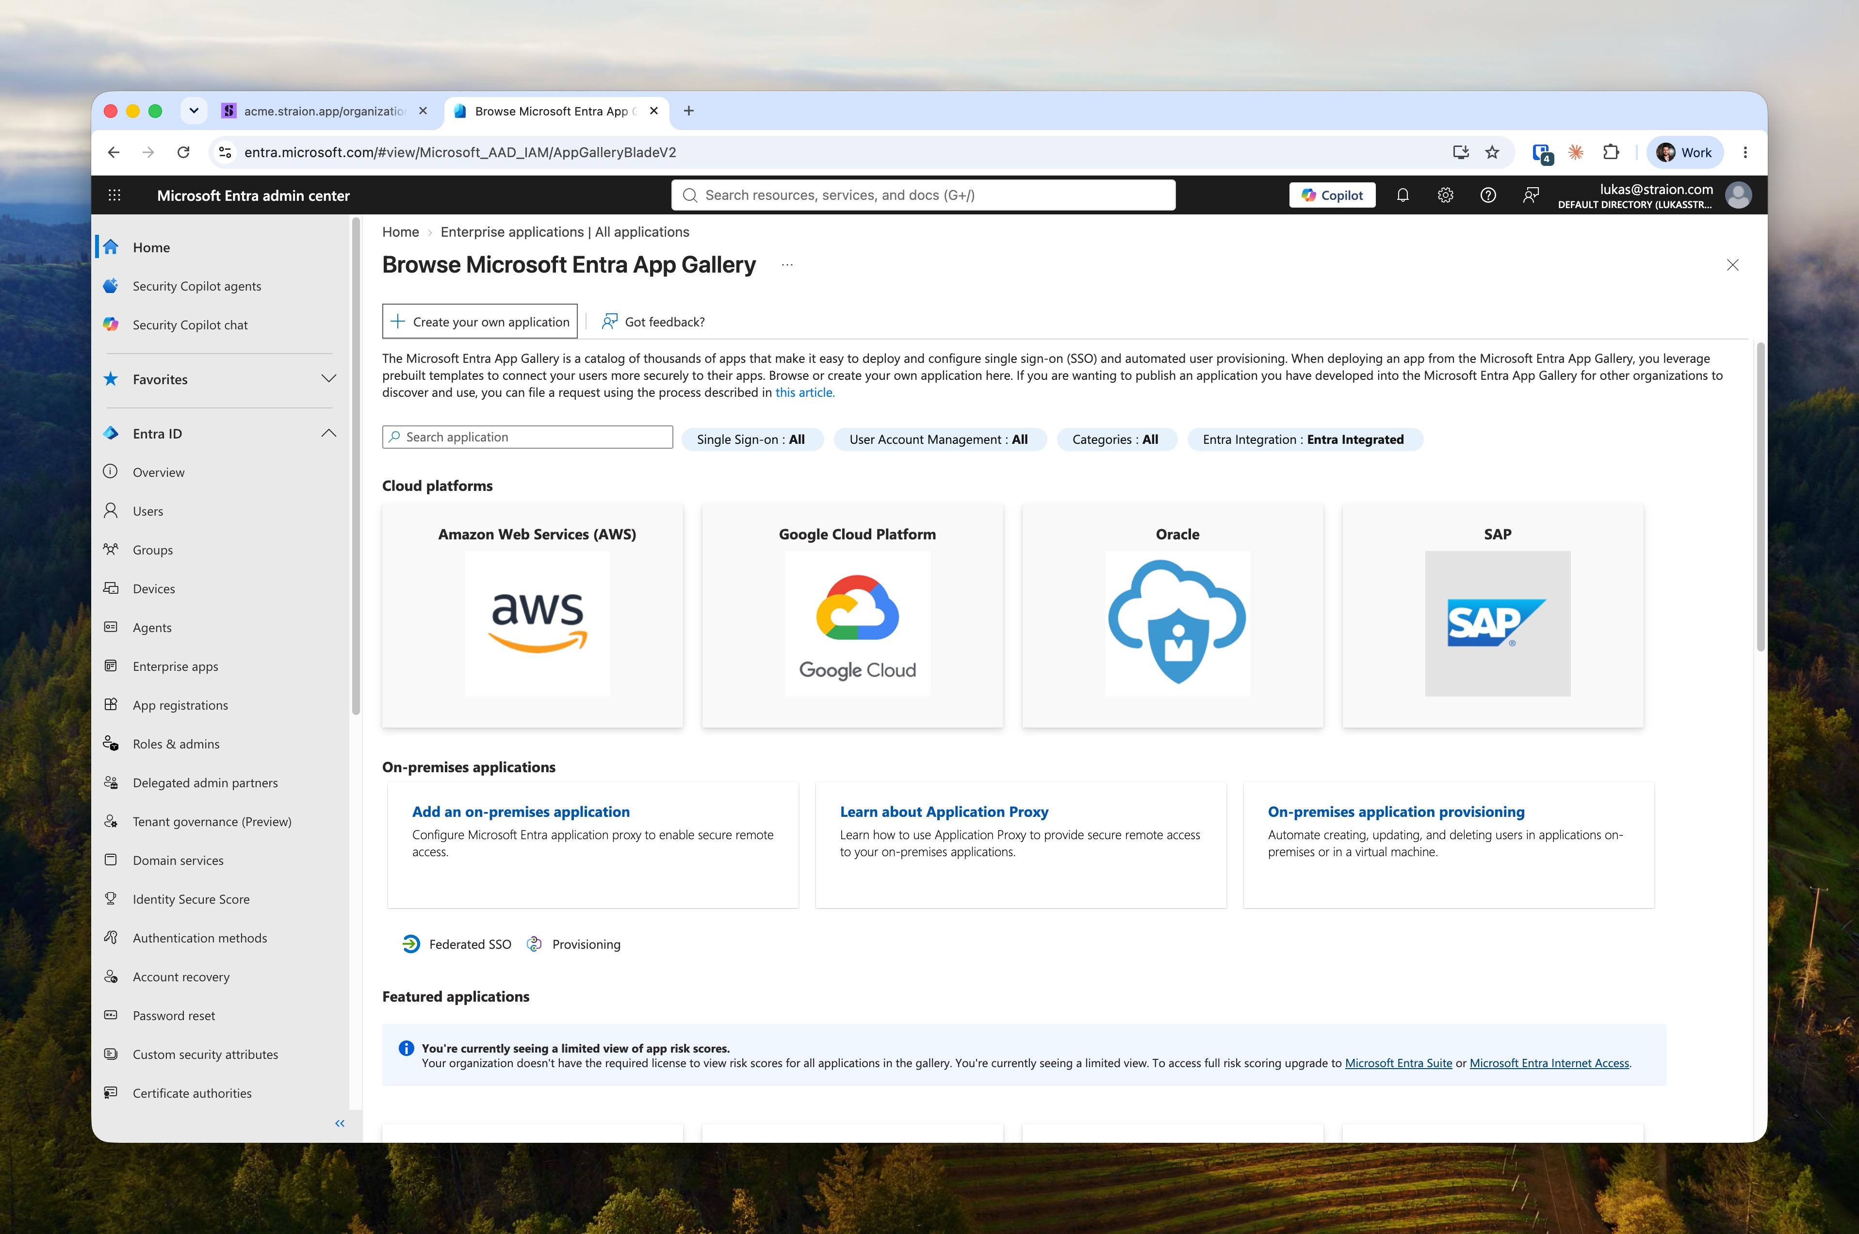Screen dimensions: 1859x1234
Task: Open the portal settings gear
Action: [x=1445, y=195]
